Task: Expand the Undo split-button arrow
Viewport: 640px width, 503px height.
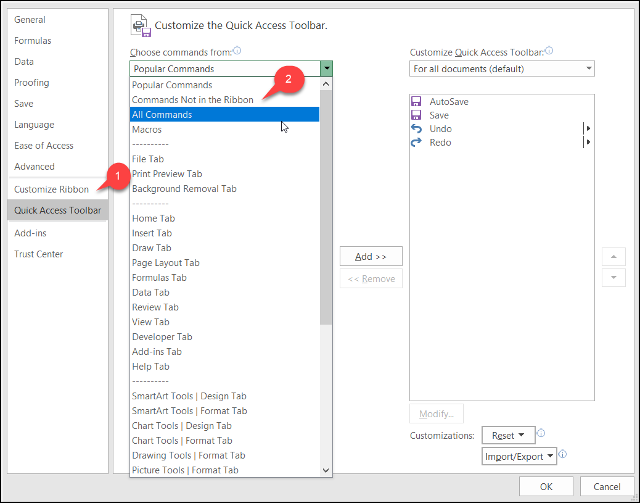Action: [588, 129]
